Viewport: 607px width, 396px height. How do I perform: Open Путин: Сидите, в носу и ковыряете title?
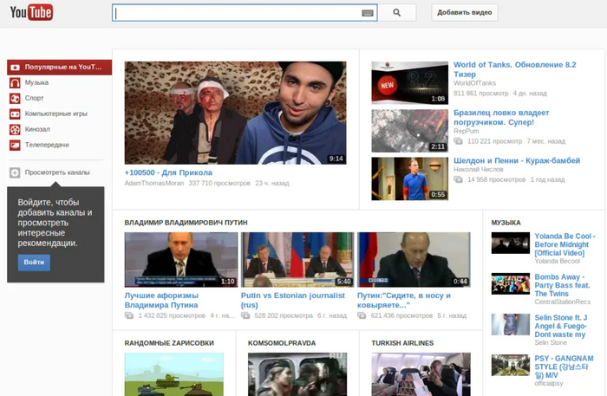click(x=404, y=301)
